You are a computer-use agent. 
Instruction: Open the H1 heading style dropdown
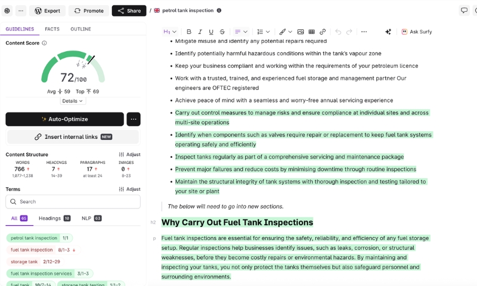point(170,32)
